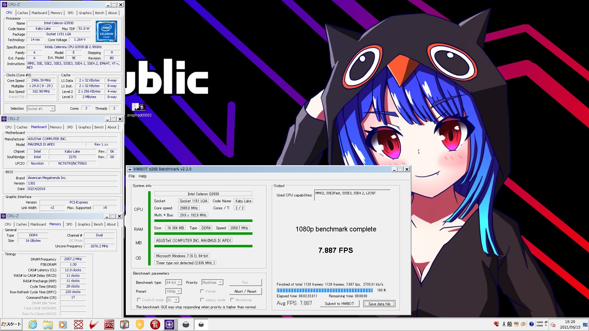The height and width of the screenshot is (331, 589).
Task: Open About tab in top CPU-Z window
Action: (113, 13)
